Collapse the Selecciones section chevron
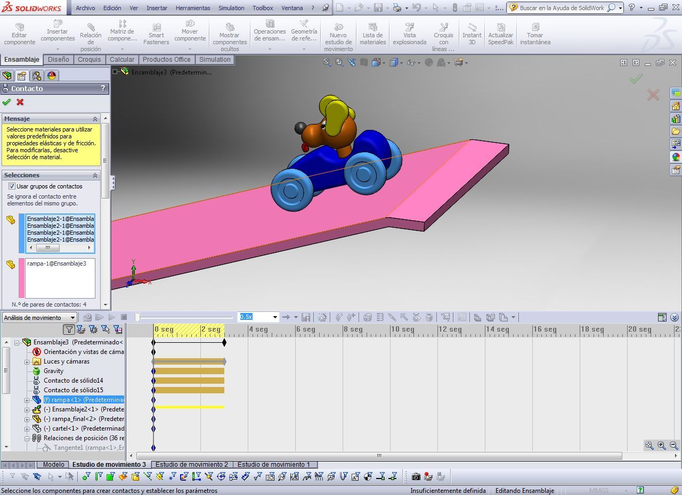 pyautogui.click(x=95, y=175)
